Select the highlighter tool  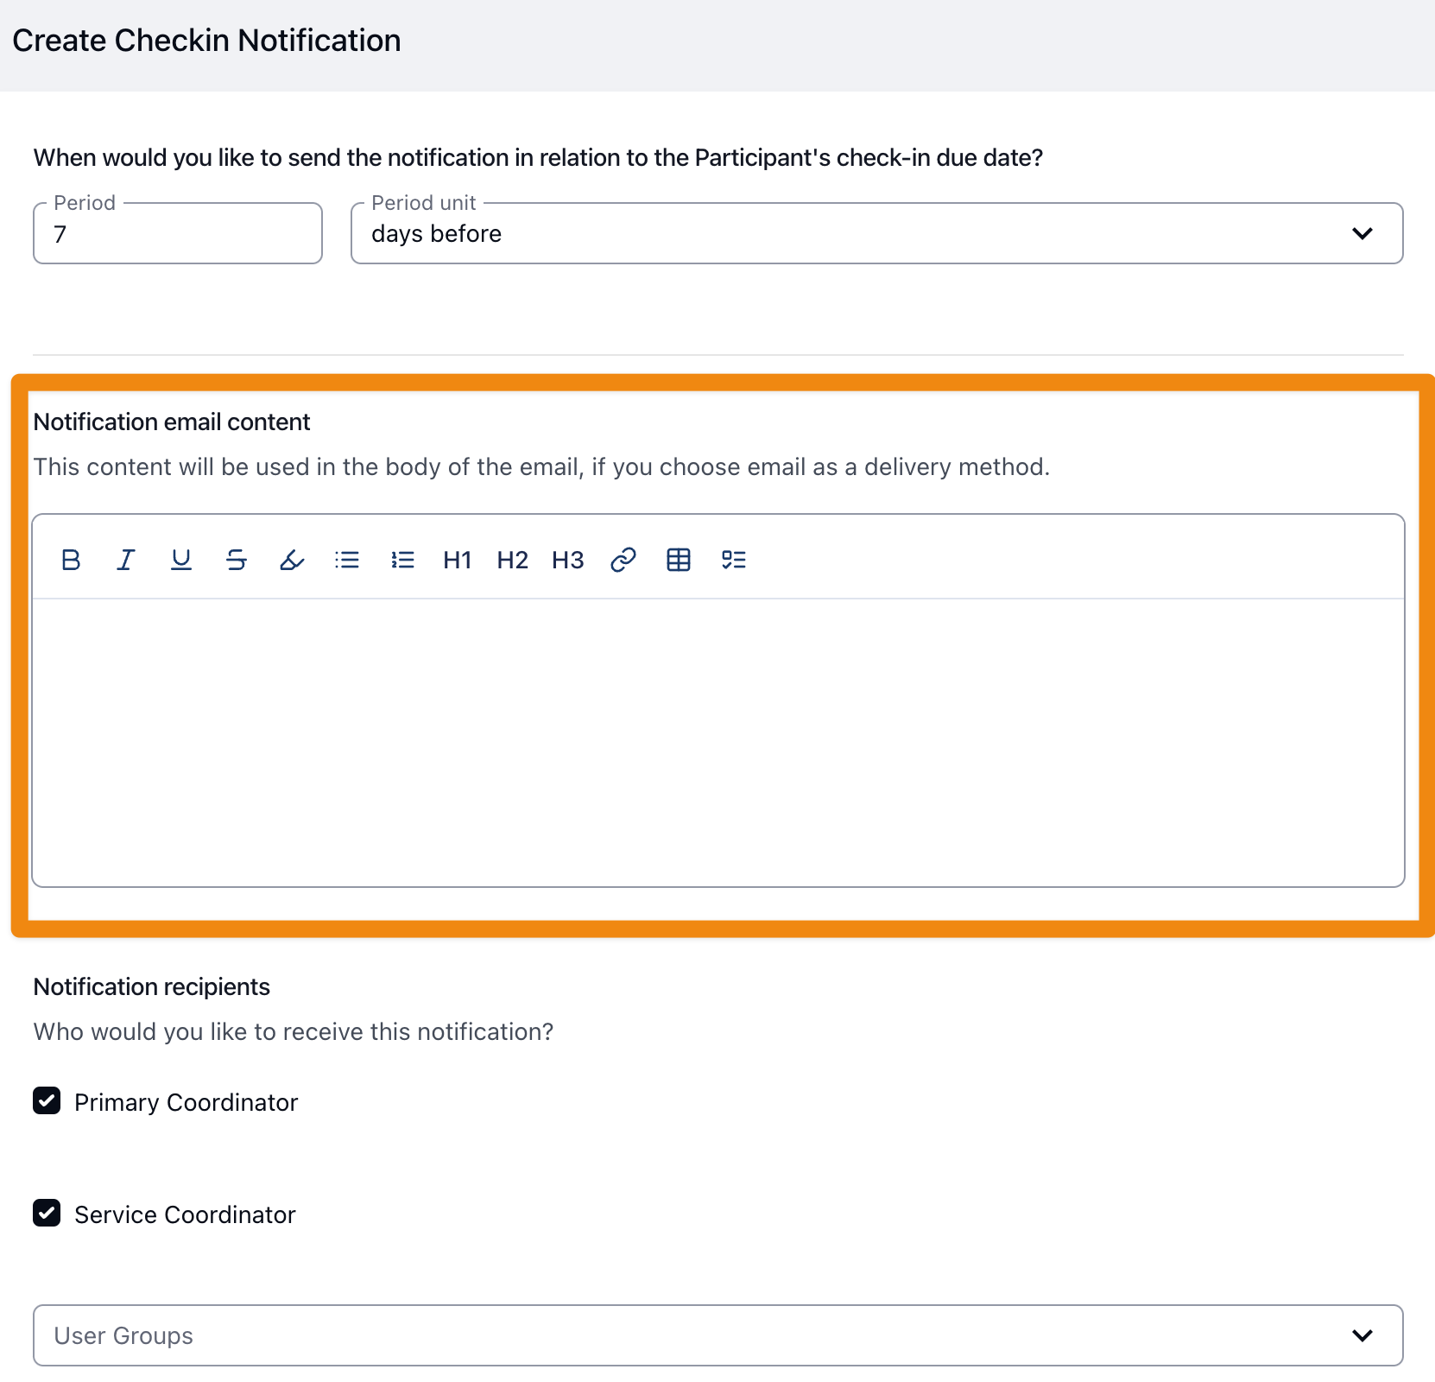coord(292,560)
